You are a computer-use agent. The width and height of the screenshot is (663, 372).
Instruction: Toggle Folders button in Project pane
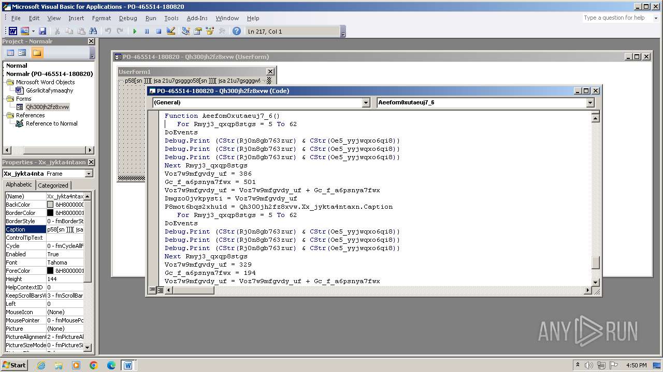coord(37,53)
